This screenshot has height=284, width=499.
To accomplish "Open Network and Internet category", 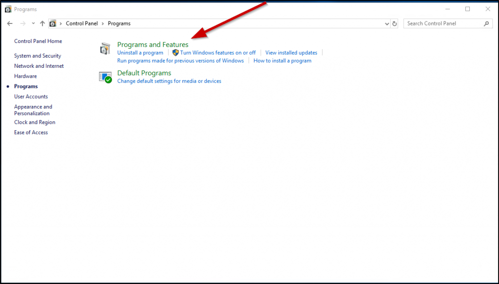I will 39,66.
